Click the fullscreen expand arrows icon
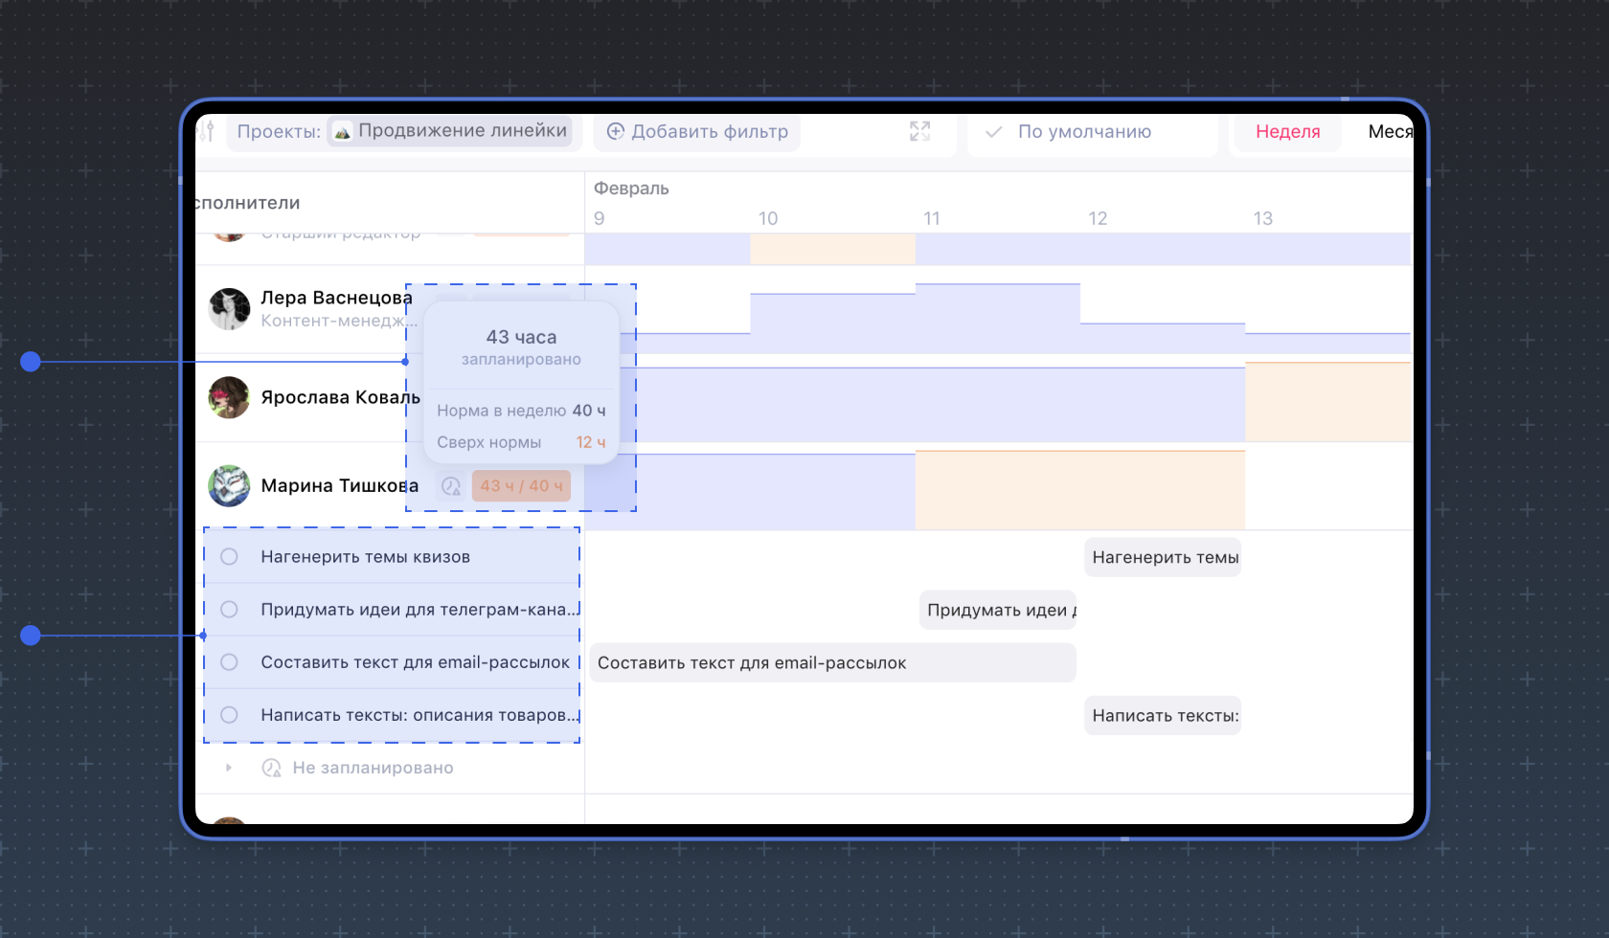Image resolution: width=1609 pixels, height=938 pixels. point(919,131)
